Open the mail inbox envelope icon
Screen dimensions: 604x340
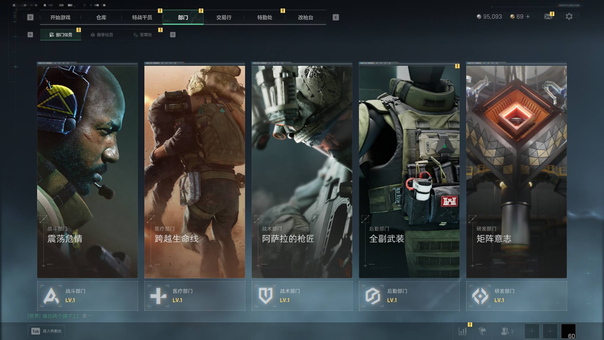548,16
